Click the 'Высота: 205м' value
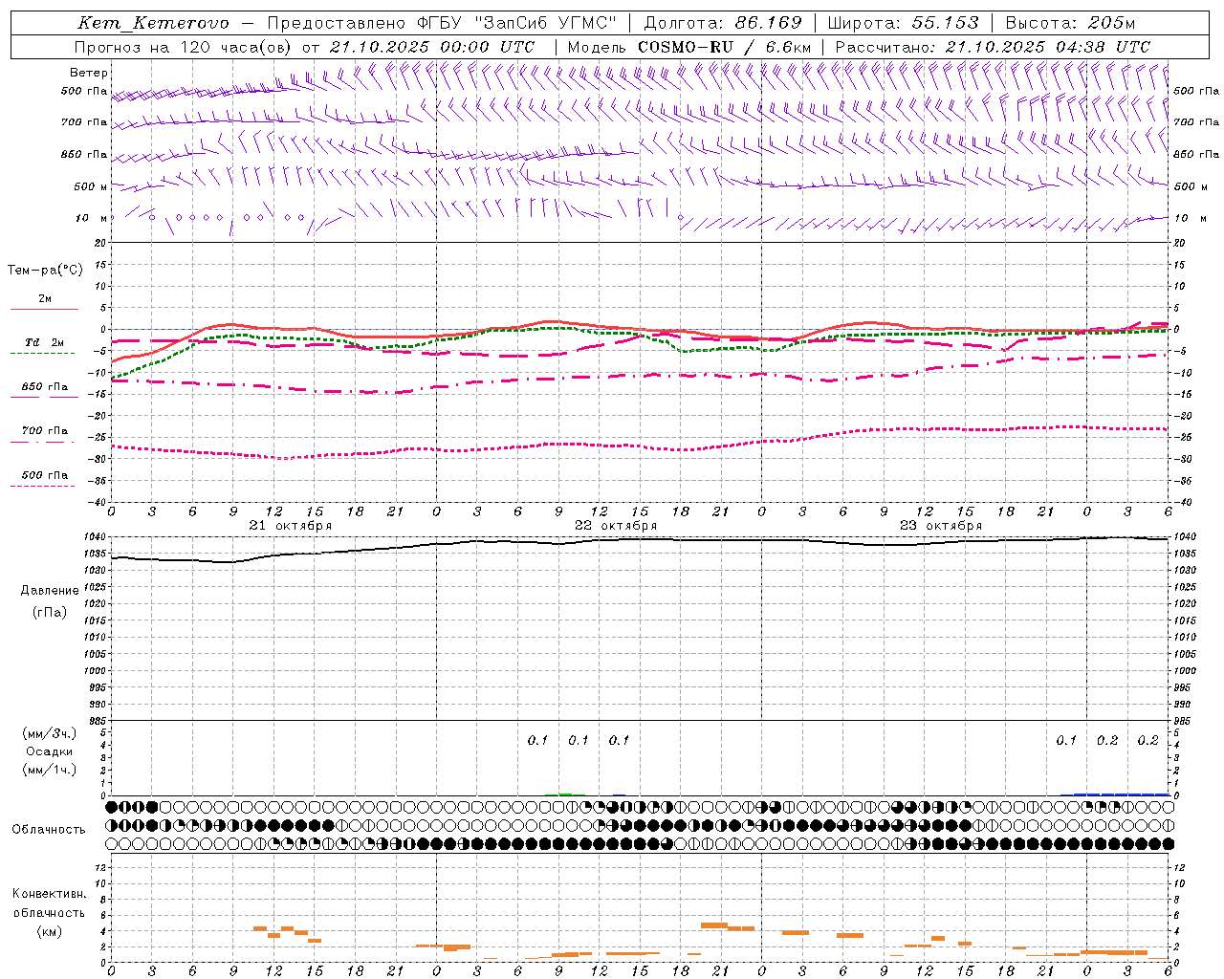 tap(1070, 23)
